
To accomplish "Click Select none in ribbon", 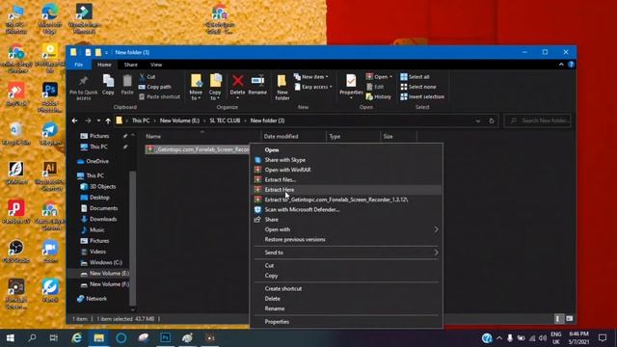I will pos(417,87).
